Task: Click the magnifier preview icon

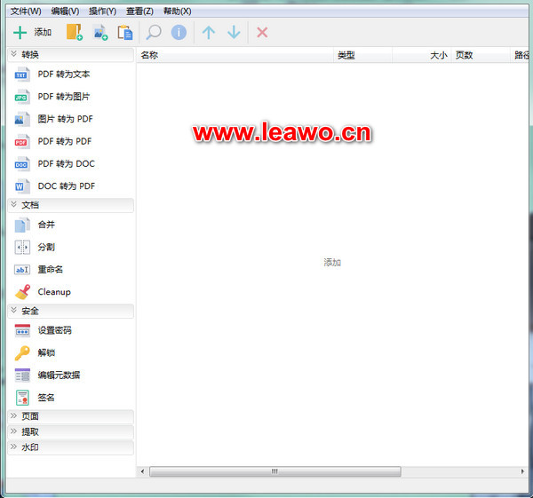Action: pos(154,33)
